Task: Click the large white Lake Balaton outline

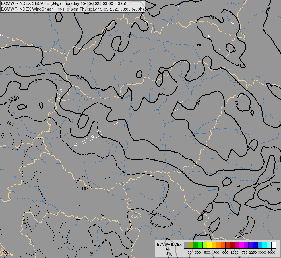Action: [x=88, y=139]
